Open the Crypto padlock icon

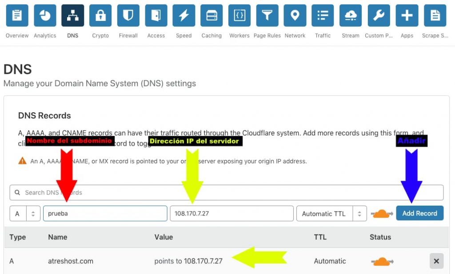point(100,16)
